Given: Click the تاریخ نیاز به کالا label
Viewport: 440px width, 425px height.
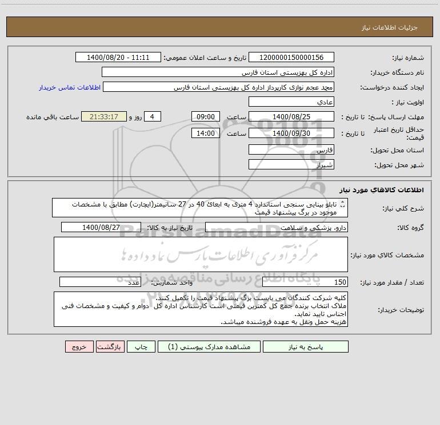Looking at the screenshot, I should [x=170, y=228].
